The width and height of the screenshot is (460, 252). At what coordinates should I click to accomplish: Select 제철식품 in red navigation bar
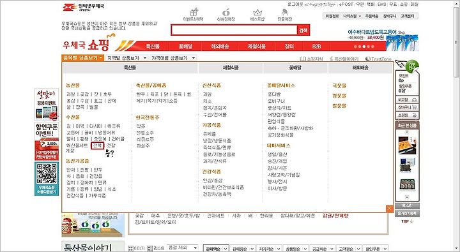[256, 47]
